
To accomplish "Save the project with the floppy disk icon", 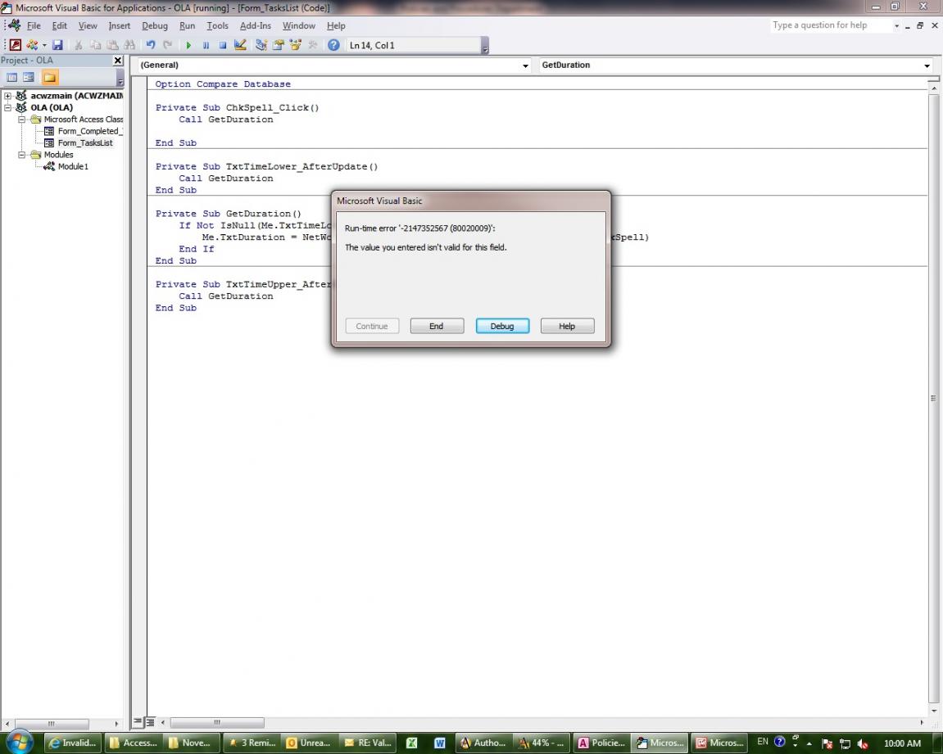I will [57, 45].
